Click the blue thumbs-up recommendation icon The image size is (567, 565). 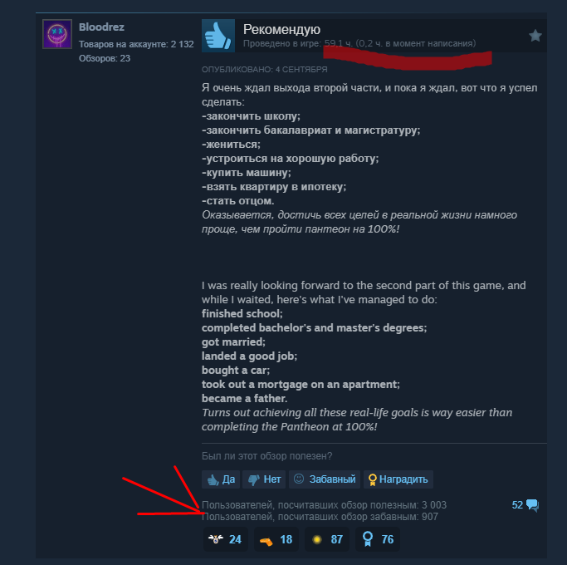[x=218, y=36]
